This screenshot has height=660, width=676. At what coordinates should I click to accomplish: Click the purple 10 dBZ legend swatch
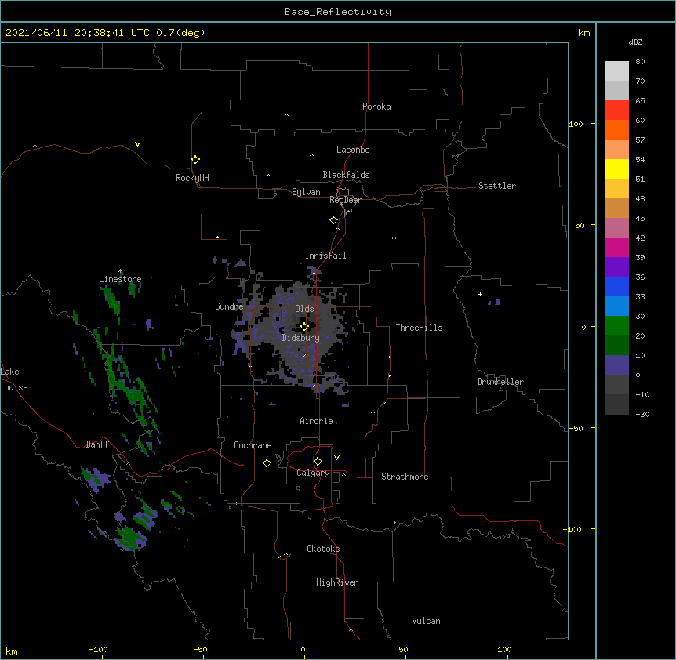point(616,365)
